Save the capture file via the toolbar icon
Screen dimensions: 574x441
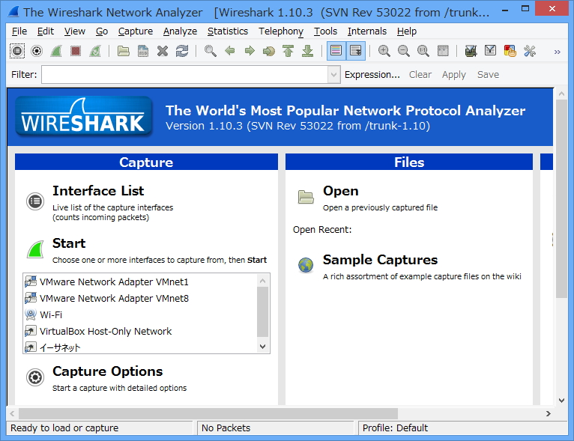point(143,51)
